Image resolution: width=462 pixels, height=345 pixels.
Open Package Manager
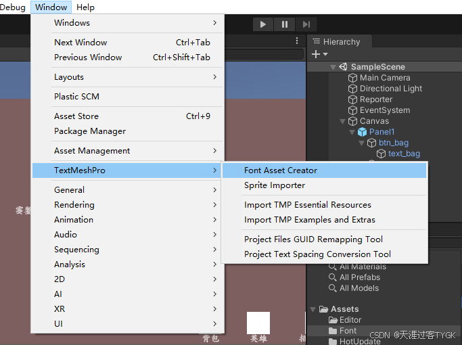point(128,131)
